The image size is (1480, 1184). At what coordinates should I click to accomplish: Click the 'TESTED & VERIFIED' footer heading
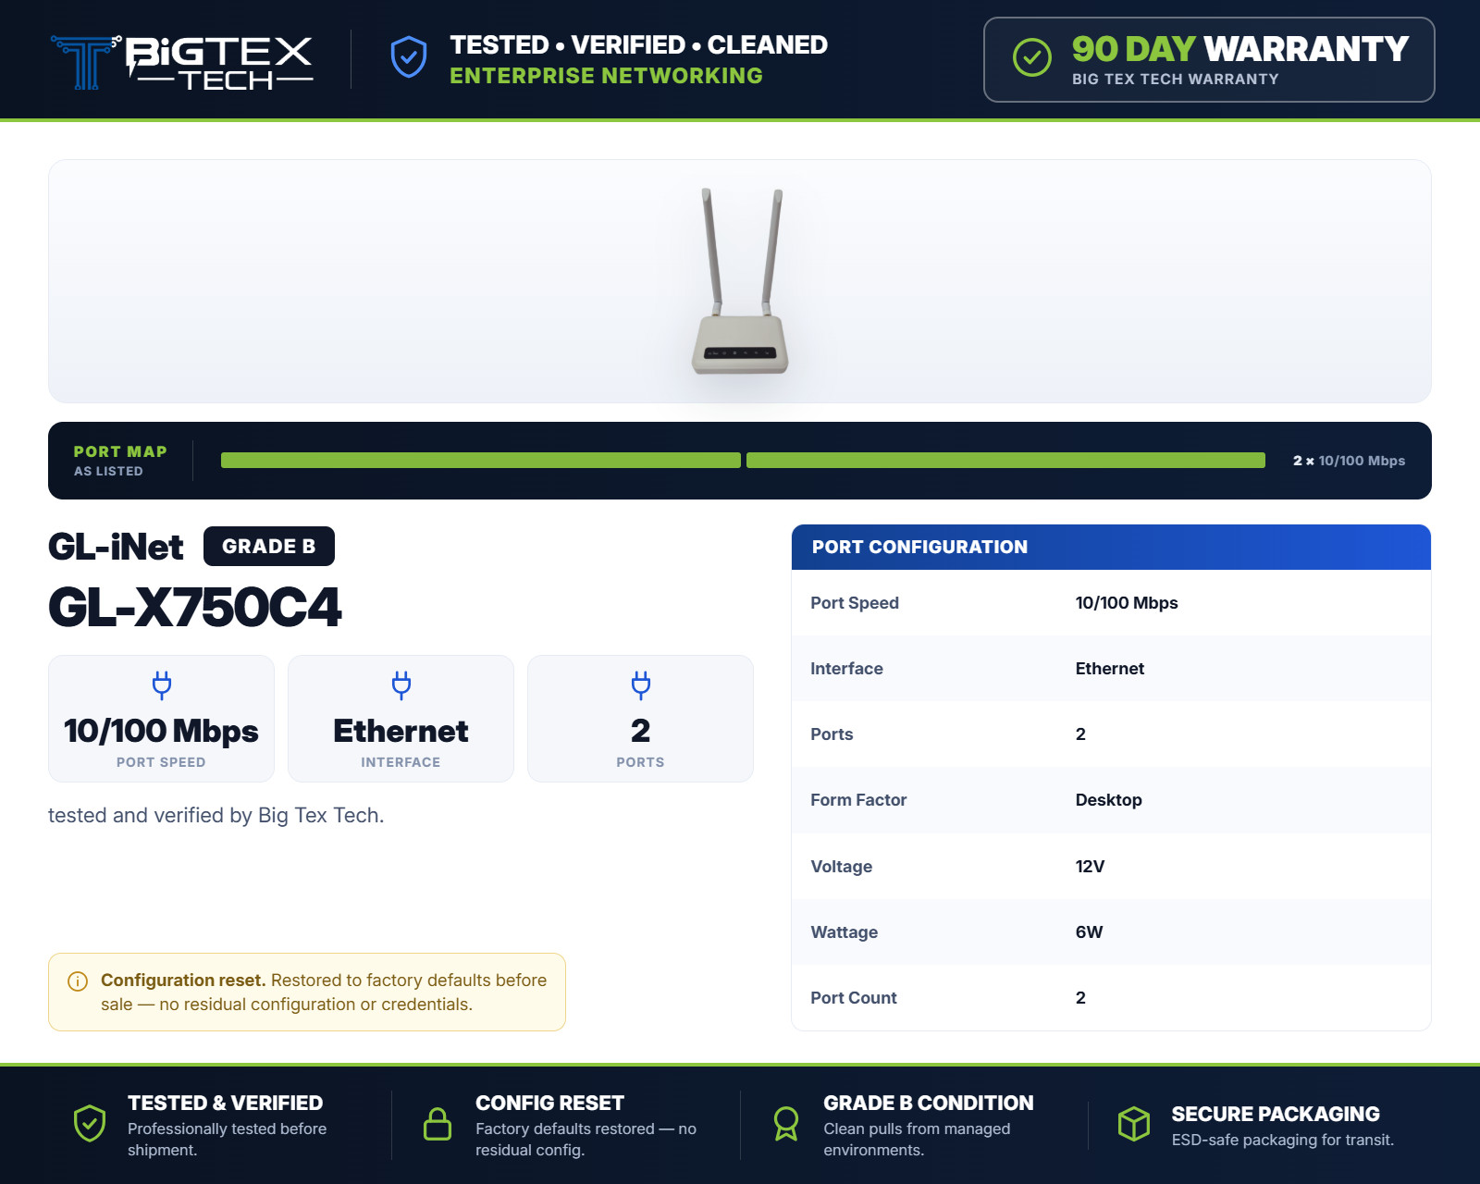(226, 1103)
